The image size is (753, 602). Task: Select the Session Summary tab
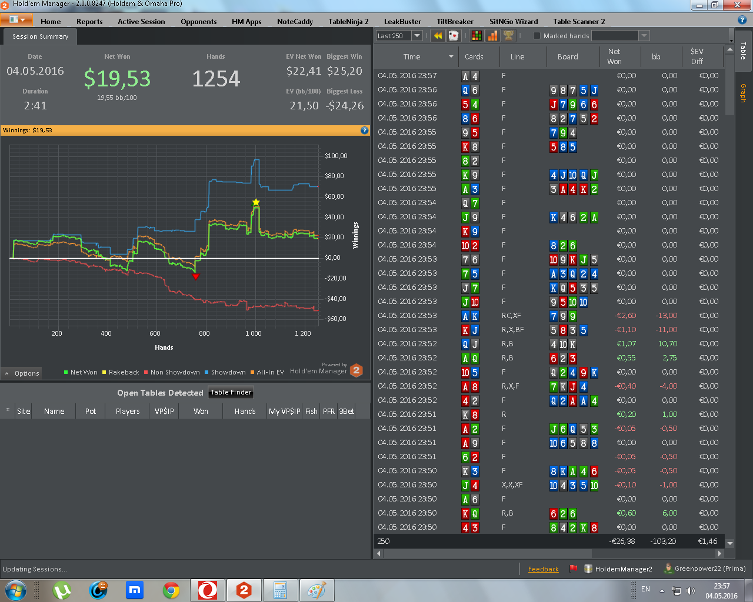click(x=40, y=36)
